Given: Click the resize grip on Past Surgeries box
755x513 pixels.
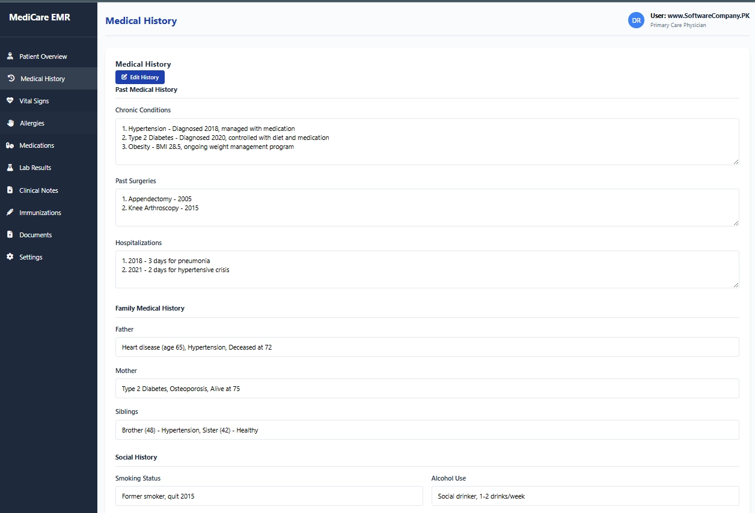Looking at the screenshot, I should tap(737, 223).
